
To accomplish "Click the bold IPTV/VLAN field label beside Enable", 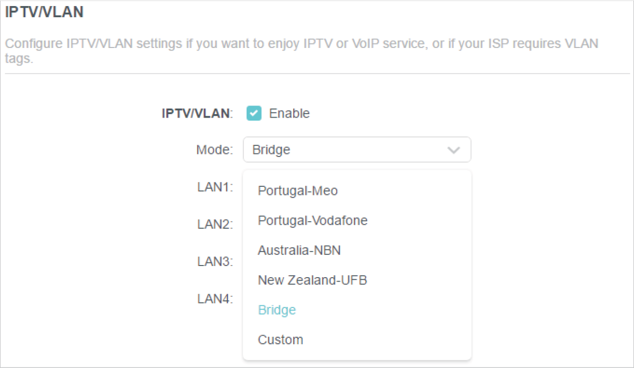I will [197, 114].
